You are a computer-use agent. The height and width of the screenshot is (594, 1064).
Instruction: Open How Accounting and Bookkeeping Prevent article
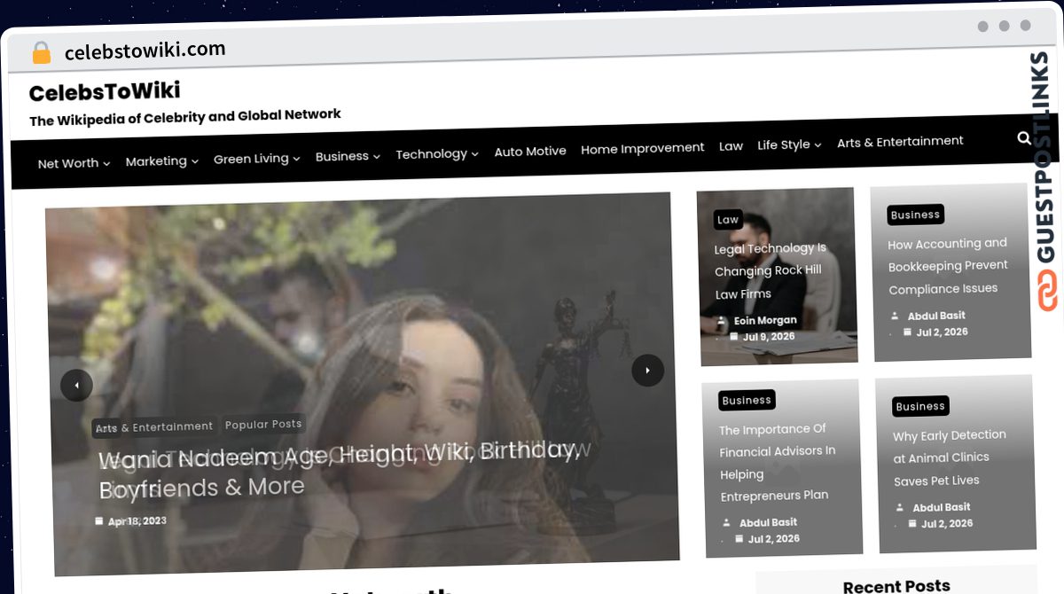(x=948, y=266)
